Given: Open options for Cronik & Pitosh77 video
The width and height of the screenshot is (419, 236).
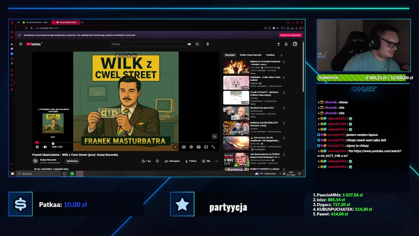Looking at the screenshot, I should (x=284, y=93).
